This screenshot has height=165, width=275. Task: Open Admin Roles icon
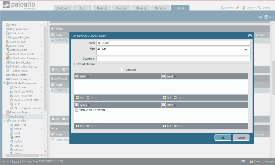pos(8,46)
